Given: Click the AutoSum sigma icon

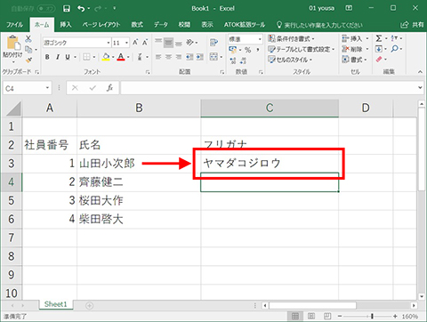Looking at the screenshot, I should (x=379, y=38).
